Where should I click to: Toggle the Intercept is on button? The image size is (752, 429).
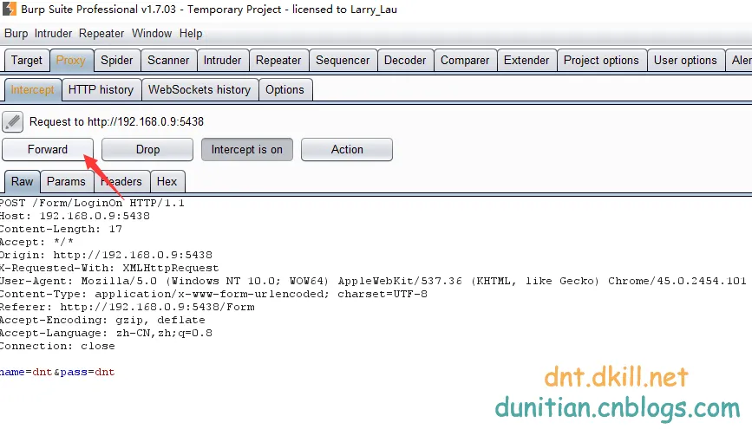tap(247, 150)
